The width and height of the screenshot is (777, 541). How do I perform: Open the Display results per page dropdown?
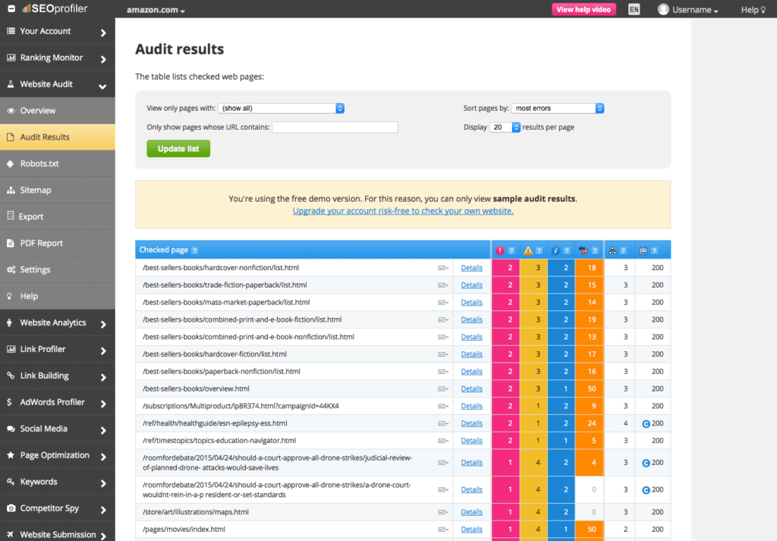[505, 127]
